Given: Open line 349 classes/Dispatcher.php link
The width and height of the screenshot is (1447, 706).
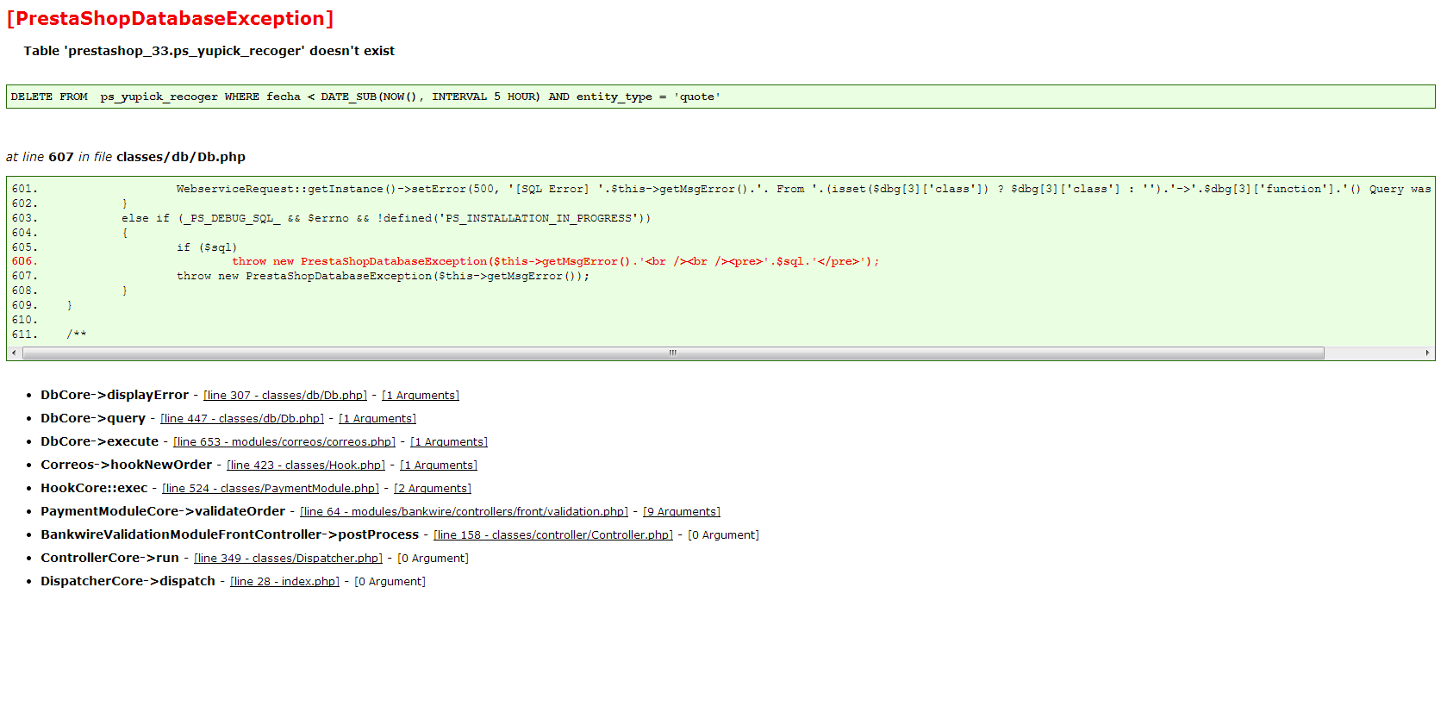Looking at the screenshot, I should click(x=289, y=559).
